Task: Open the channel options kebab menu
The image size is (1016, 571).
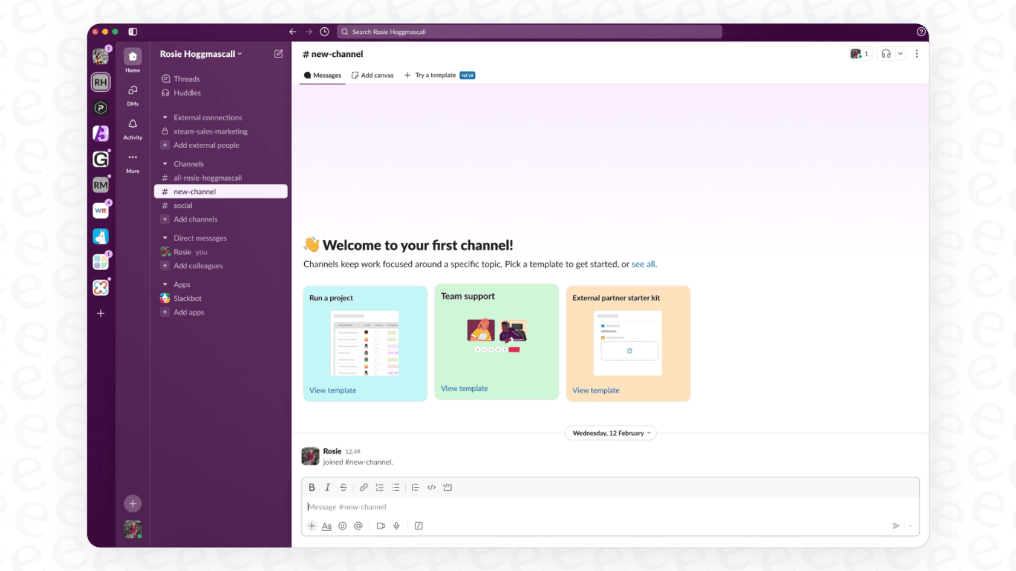Action: click(x=917, y=54)
